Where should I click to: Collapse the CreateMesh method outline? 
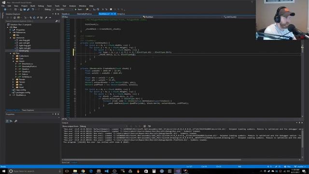(75, 69)
